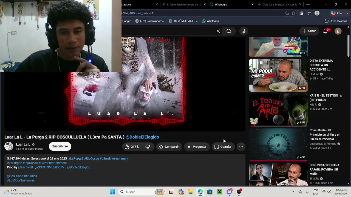The height and width of the screenshot is (197, 351).
Task: Close the El Ídolo tab
Action: [x=205, y=4]
